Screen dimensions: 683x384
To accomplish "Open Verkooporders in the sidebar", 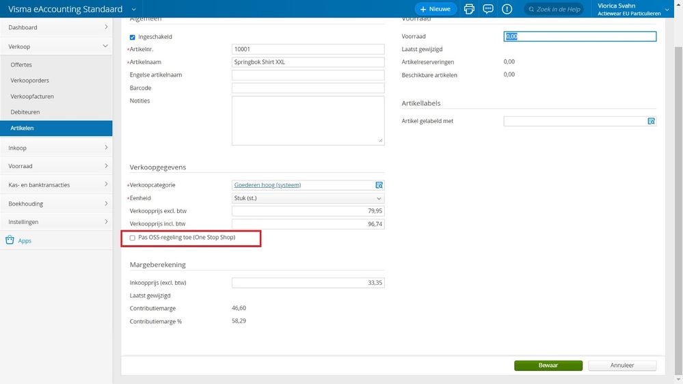I will [x=29, y=81].
